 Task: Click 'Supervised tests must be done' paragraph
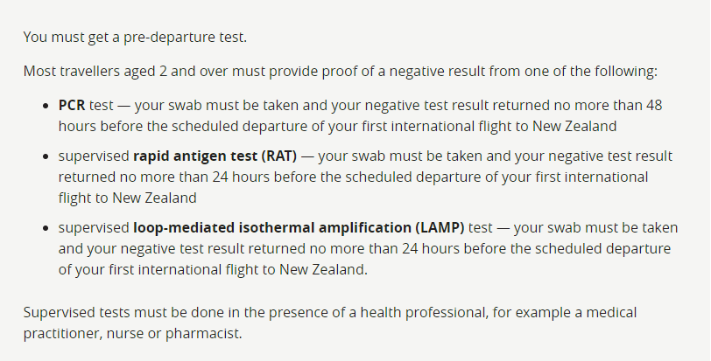(x=330, y=323)
